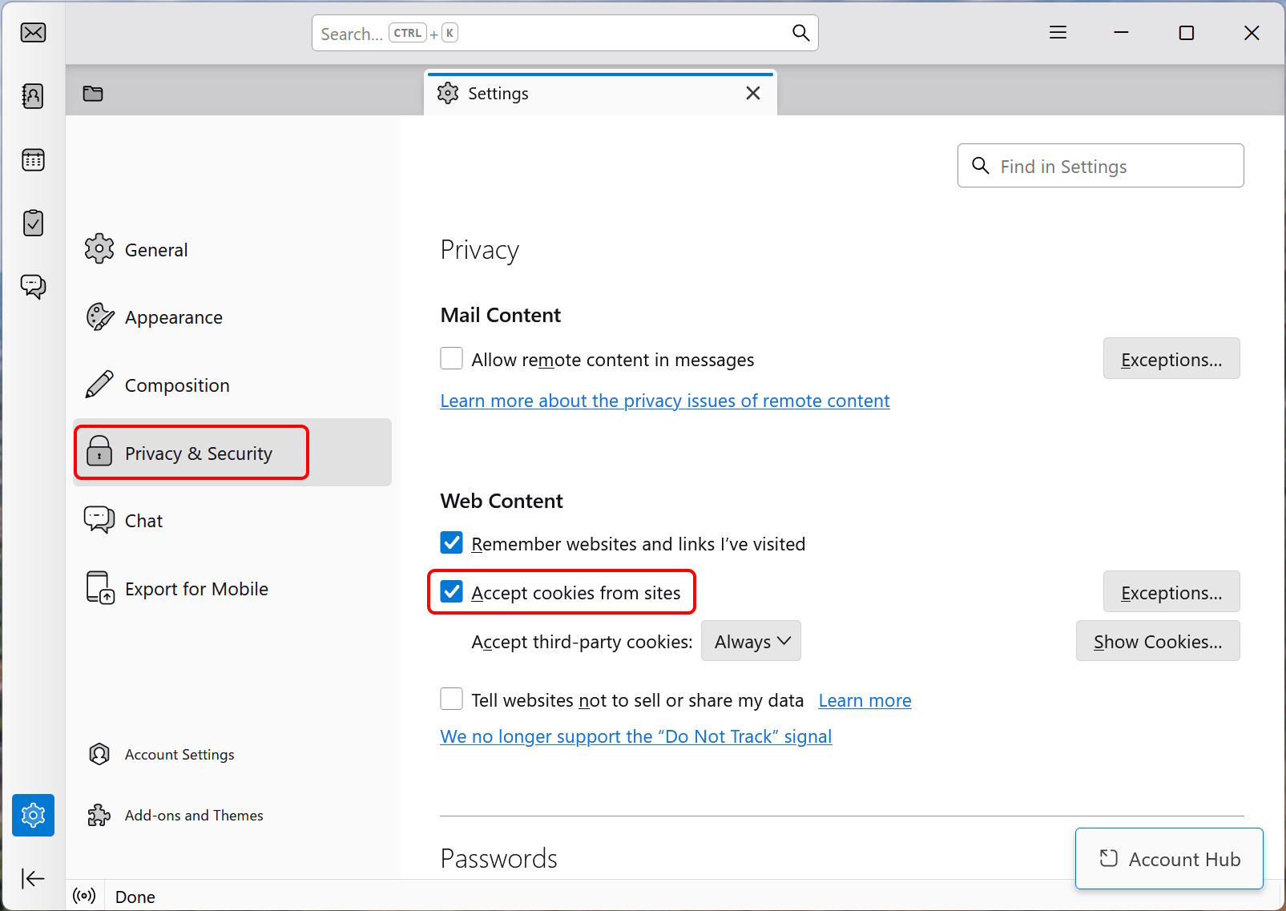
Task: Click the Export for Mobile phone icon
Action: click(100, 587)
